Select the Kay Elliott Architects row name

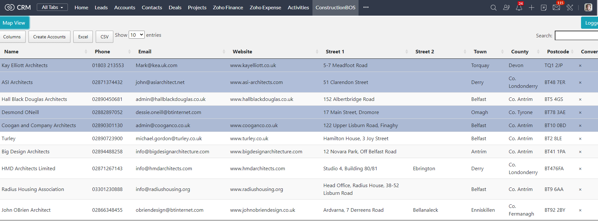point(25,65)
